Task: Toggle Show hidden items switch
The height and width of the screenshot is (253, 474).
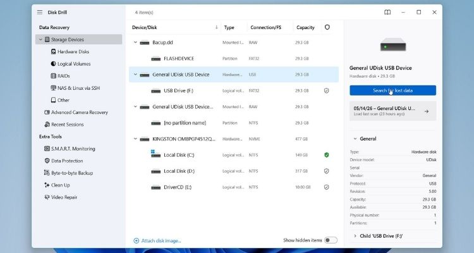Action: tap(331, 240)
